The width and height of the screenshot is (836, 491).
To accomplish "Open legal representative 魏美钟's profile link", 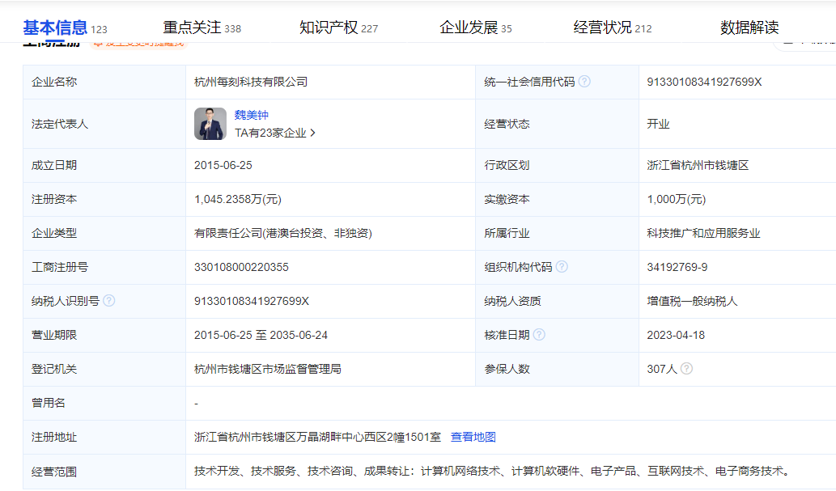I will click(x=251, y=115).
